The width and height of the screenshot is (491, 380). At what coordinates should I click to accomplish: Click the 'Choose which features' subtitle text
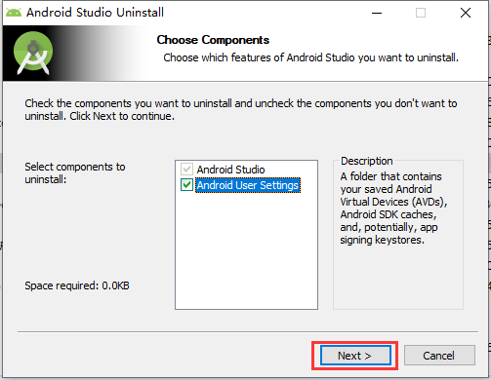pos(310,57)
